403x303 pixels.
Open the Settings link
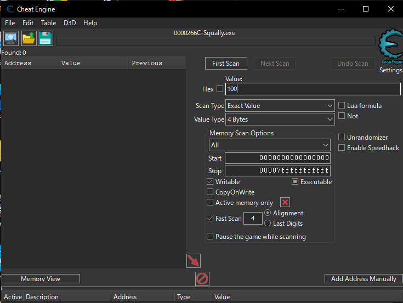390,70
